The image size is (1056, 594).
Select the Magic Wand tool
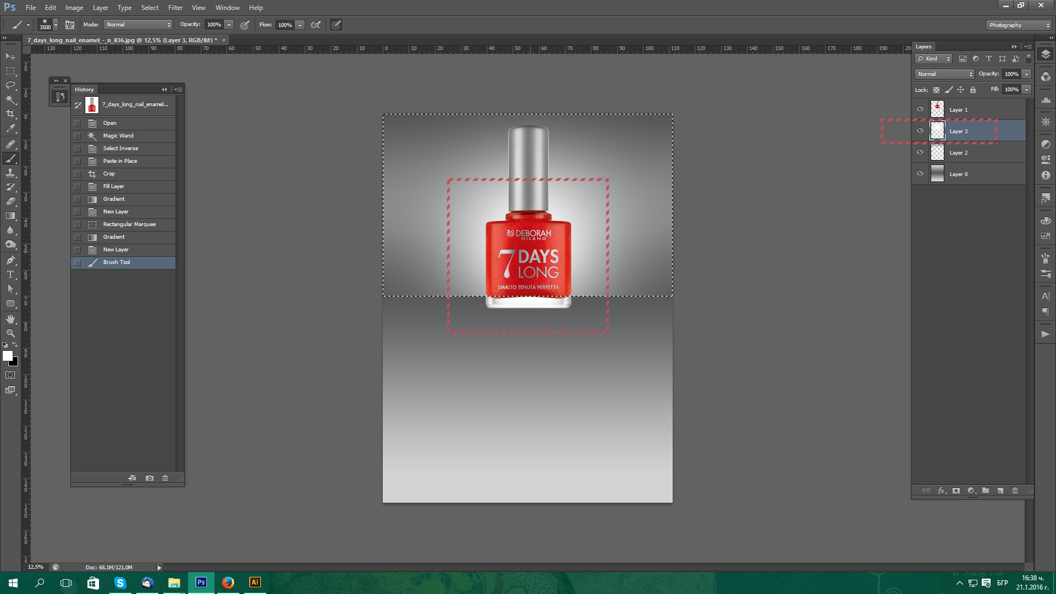(10, 99)
